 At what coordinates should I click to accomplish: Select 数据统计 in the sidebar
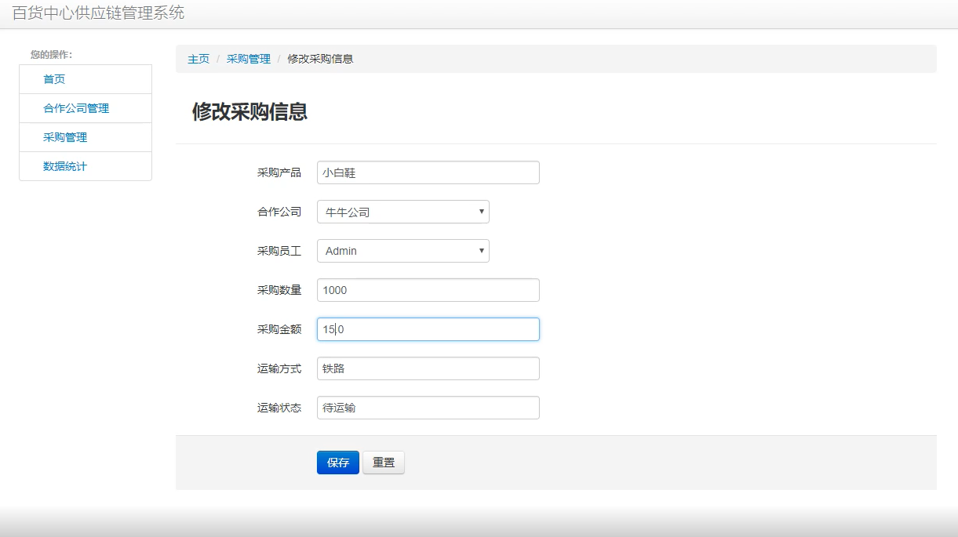coord(65,166)
